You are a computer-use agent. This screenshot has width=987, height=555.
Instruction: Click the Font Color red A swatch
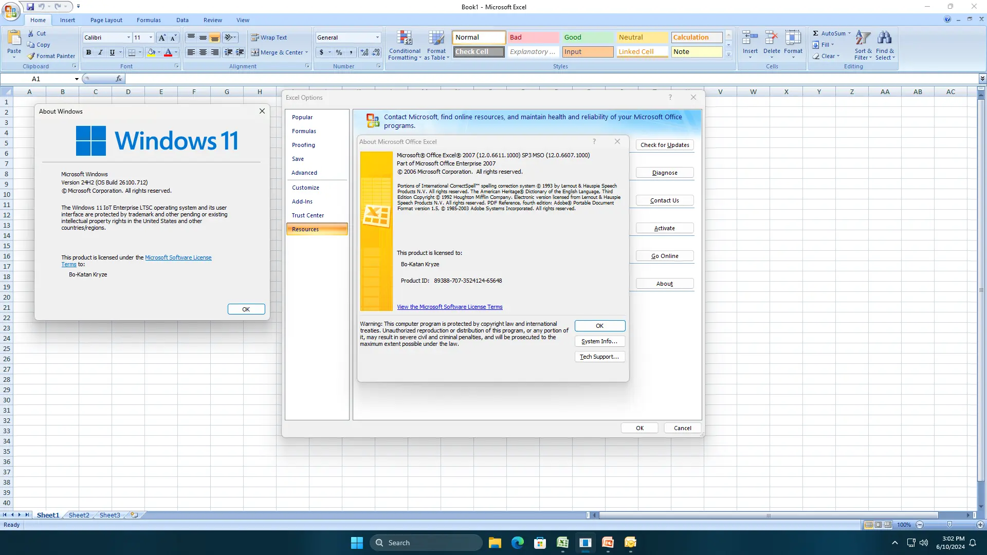tap(168, 52)
